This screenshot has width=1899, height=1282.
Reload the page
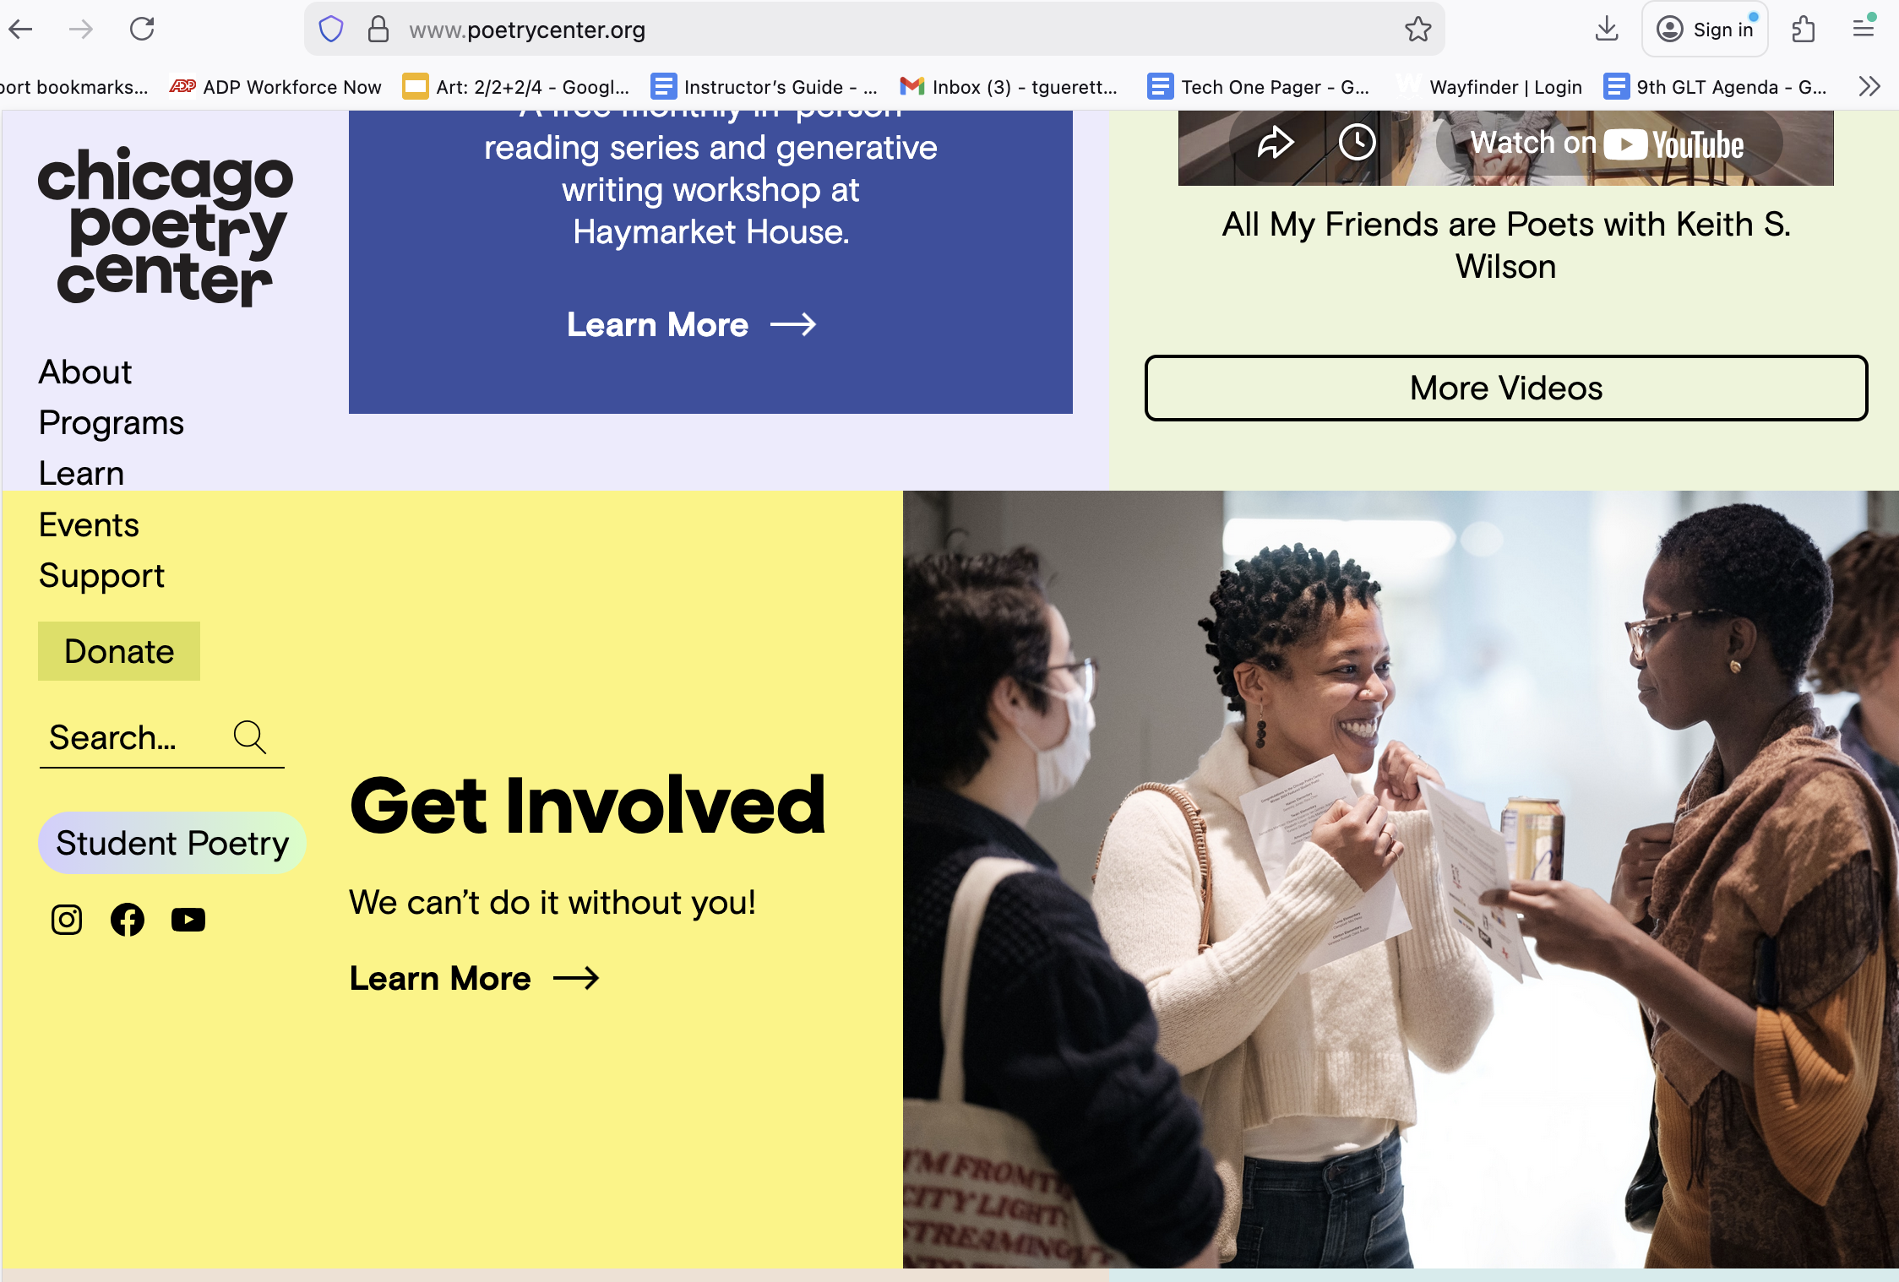(x=142, y=30)
